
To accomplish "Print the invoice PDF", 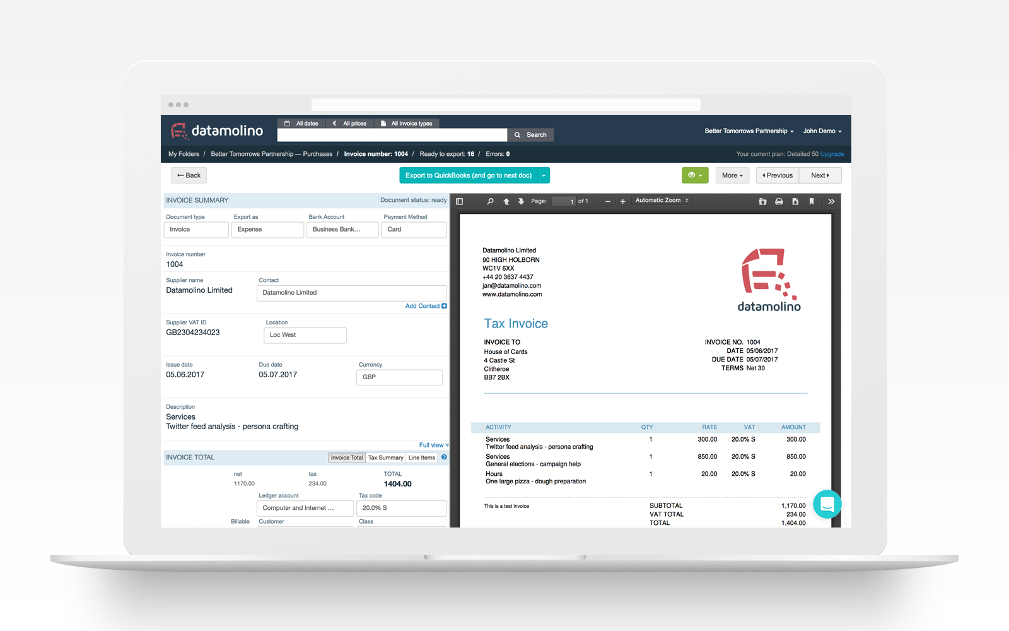I will (x=779, y=201).
